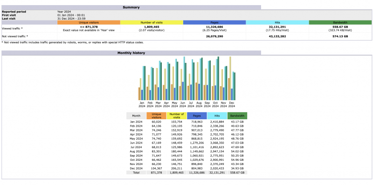The image size is (373, 185).
Task: Select the orange Unique visitors summary header
Action: tap(89, 22)
